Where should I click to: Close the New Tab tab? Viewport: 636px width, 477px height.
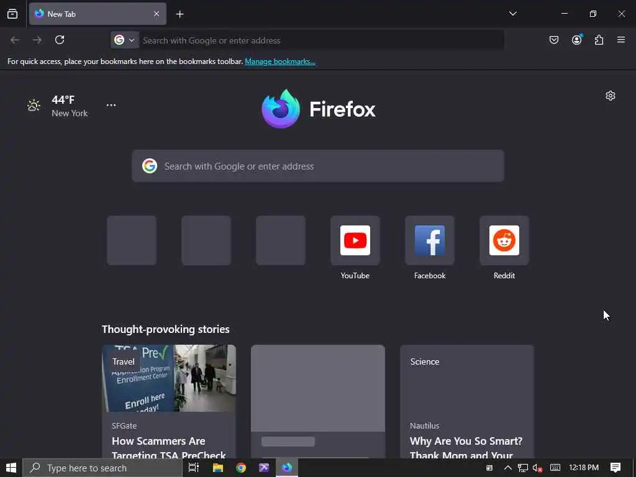click(x=157, y=14)
